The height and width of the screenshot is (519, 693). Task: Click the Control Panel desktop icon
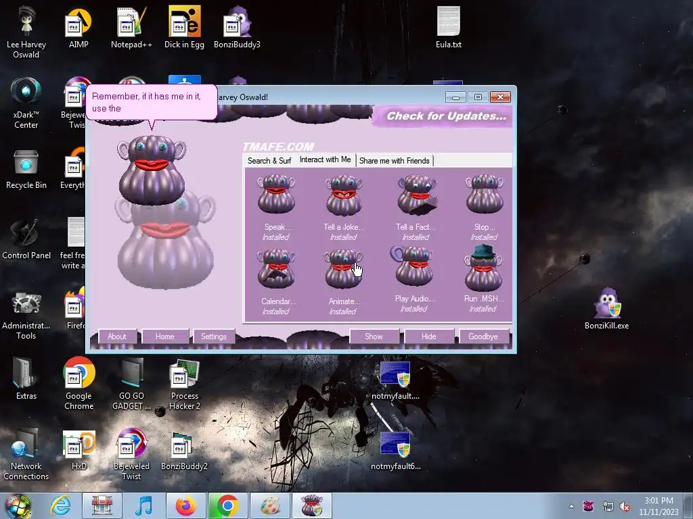pyautogui.click(x=26, y=240)
